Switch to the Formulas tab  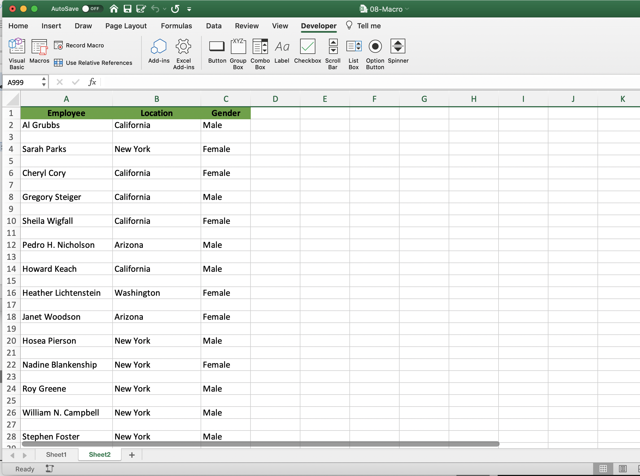176,26
